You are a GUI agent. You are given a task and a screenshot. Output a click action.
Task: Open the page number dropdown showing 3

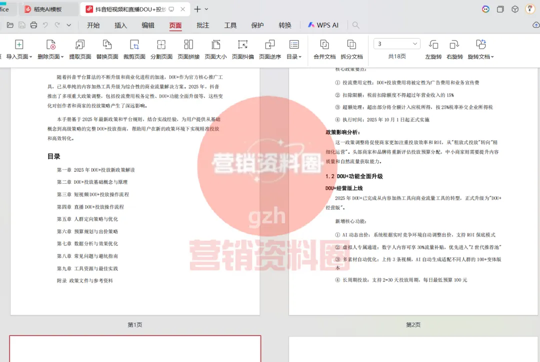pyautogui.click(x=396, y=44)
